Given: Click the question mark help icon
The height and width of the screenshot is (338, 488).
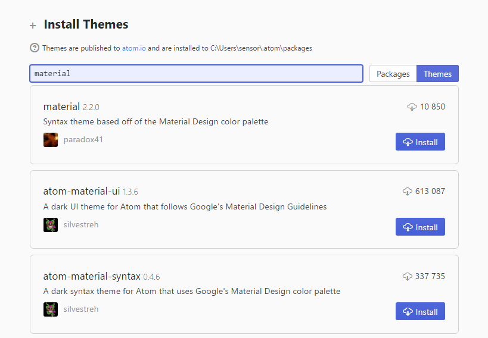Looking at the screenshot, I should pyautogui.click(x=35, y=48).
